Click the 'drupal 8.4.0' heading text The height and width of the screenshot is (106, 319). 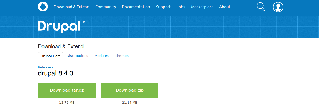(x=56, y=73)
